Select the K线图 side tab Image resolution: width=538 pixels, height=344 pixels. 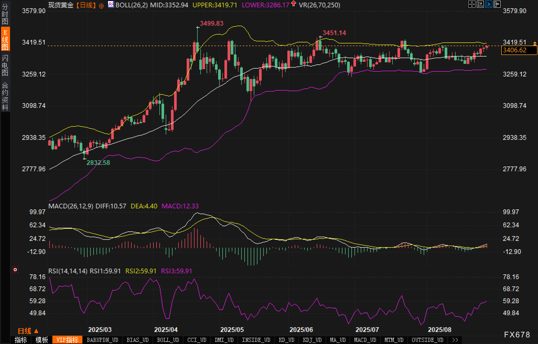coord(5,40)
